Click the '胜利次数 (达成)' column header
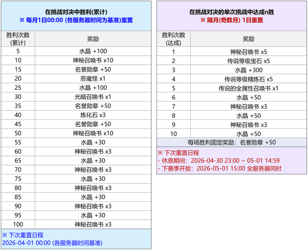308x250 pixels. (174, 39)
